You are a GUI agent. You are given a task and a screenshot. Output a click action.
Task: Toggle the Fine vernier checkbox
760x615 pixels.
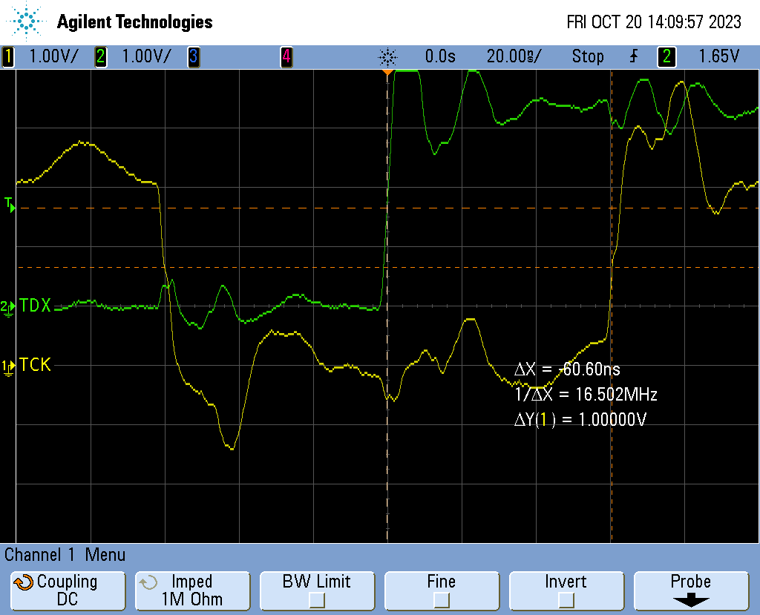[x=442, y=599]
